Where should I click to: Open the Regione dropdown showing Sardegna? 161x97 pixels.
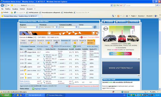pos(29,27)
